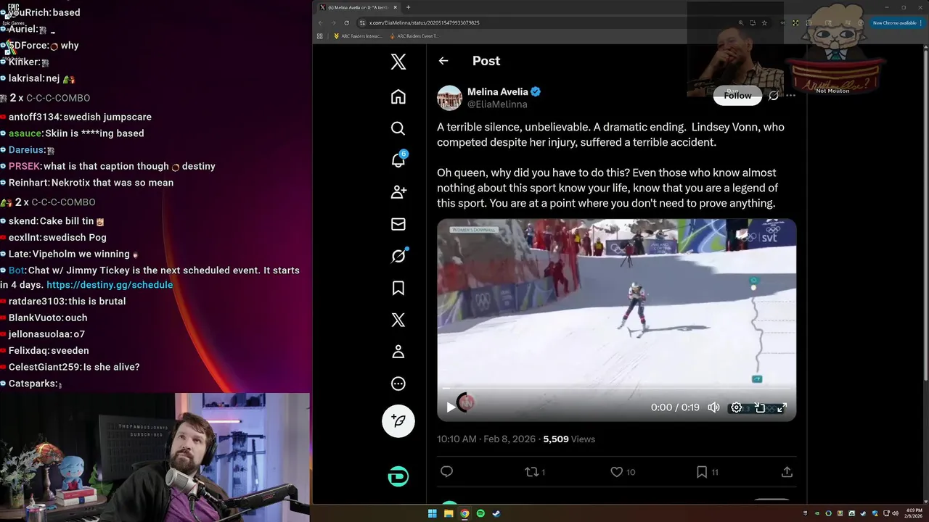
Task: Open post timestamp 10:10 AM link
Action: click(x=486, y=439)
